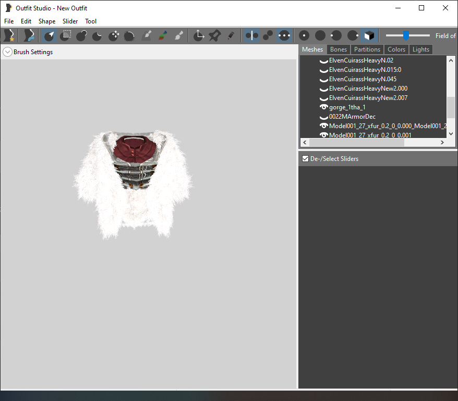Screen dimensions: 458x401
Task: Toggle Global Brush Collision
Action: [x=284, y=35]
